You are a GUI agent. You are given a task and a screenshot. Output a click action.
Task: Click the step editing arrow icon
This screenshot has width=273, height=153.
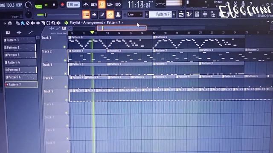coord(94,14)
